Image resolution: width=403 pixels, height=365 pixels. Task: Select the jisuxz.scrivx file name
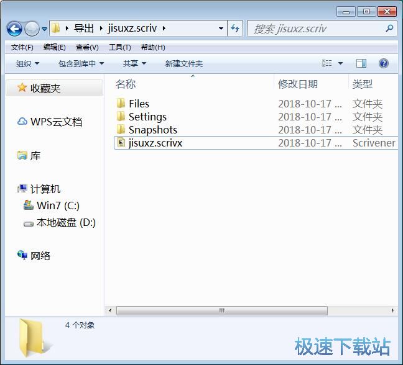click(155, 143)
